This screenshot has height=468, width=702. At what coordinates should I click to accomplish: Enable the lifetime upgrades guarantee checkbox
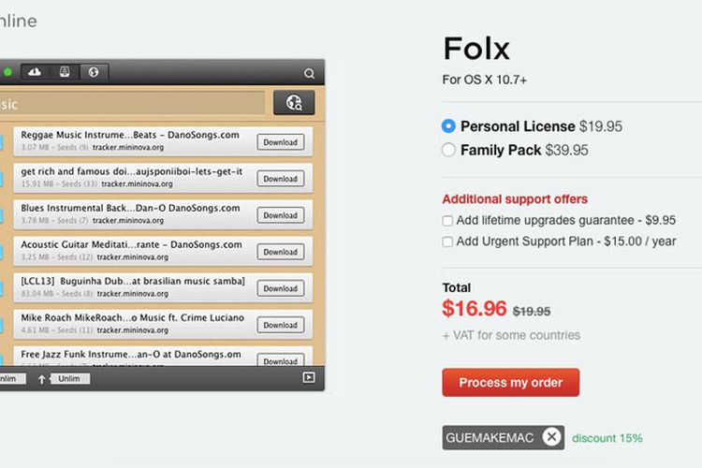[448, 221]
